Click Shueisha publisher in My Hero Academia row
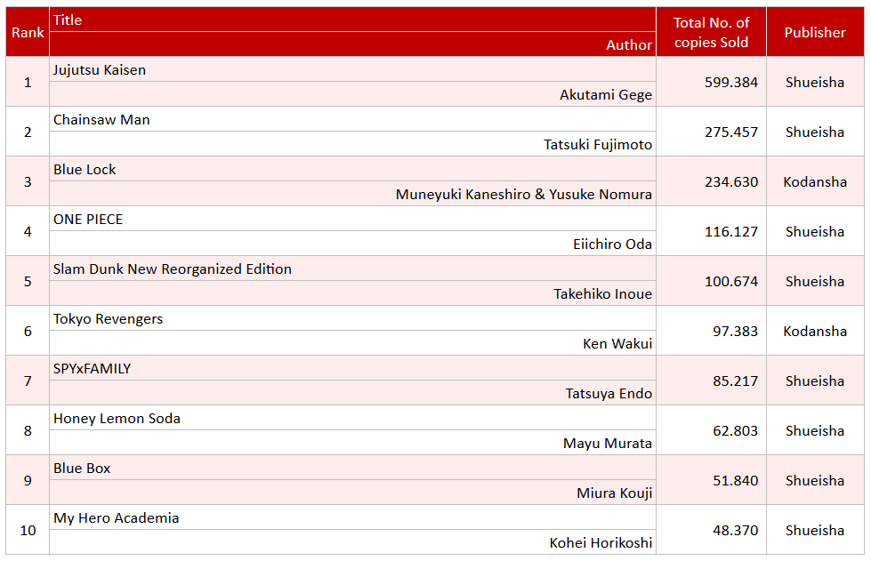Screen dimensions: 871x561 815,531
